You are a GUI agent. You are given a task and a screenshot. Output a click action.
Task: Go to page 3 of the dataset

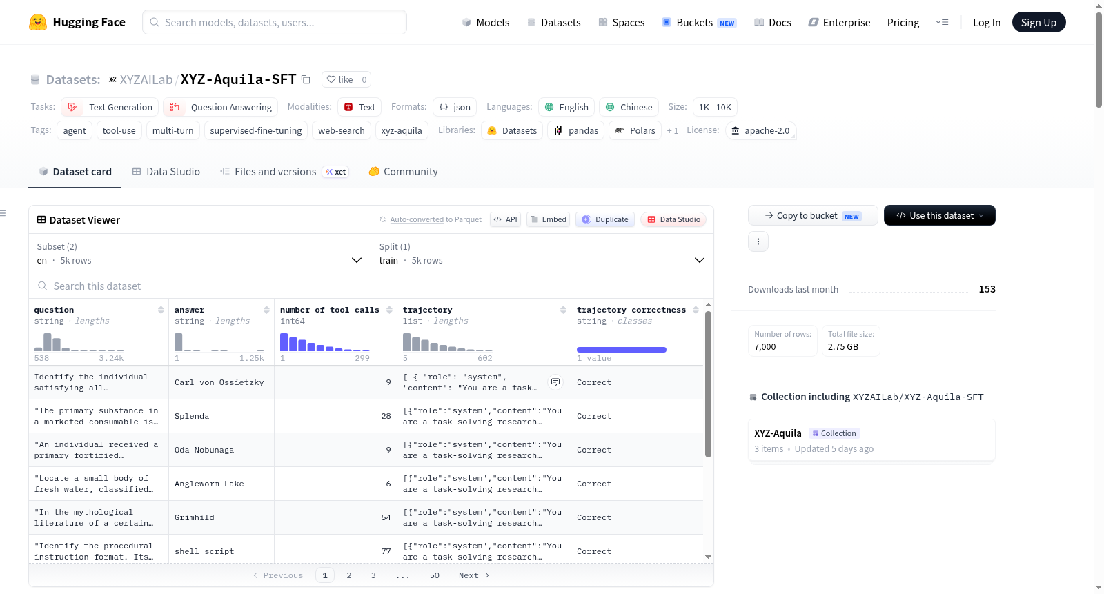373,575
